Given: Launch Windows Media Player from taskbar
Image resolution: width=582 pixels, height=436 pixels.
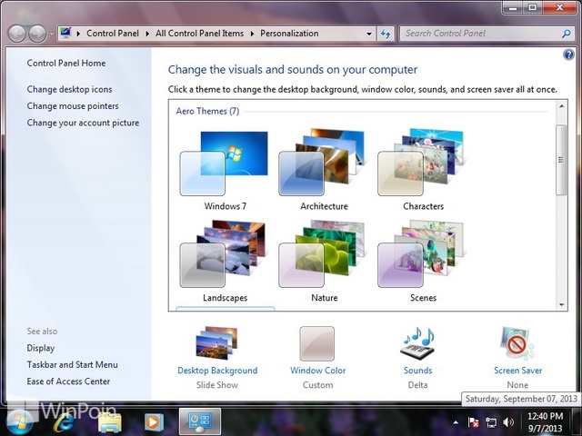Looking at the screenshot, I should 154,421.
